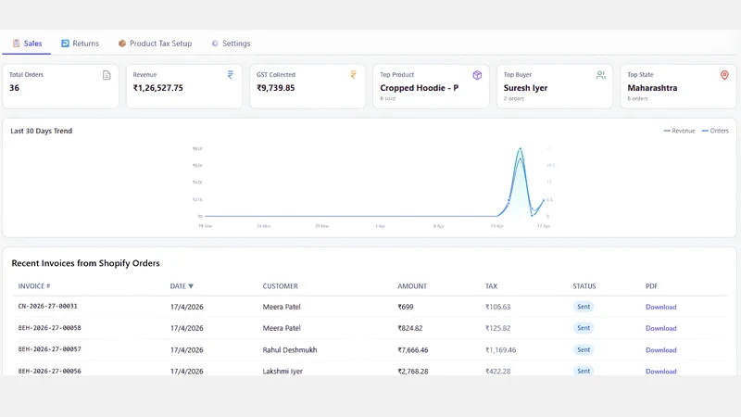This screenshot has width=741, height=417.
Task: Click the Product Tax Setup box icon
Action: tap(122, 44)
